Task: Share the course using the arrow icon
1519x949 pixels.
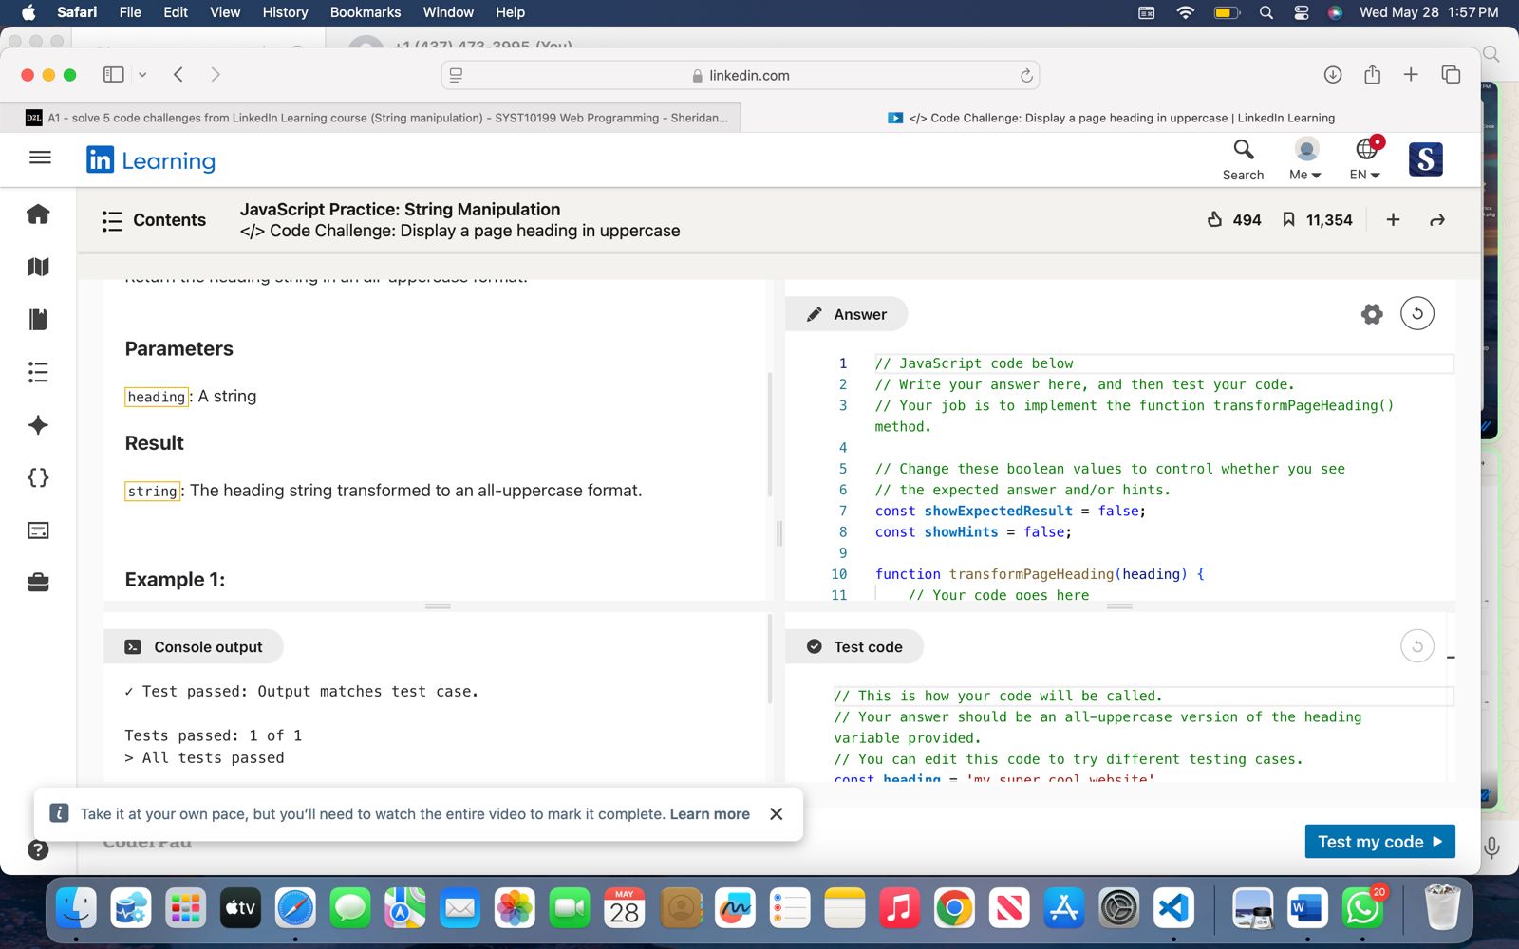Action: pos(1437,220)
